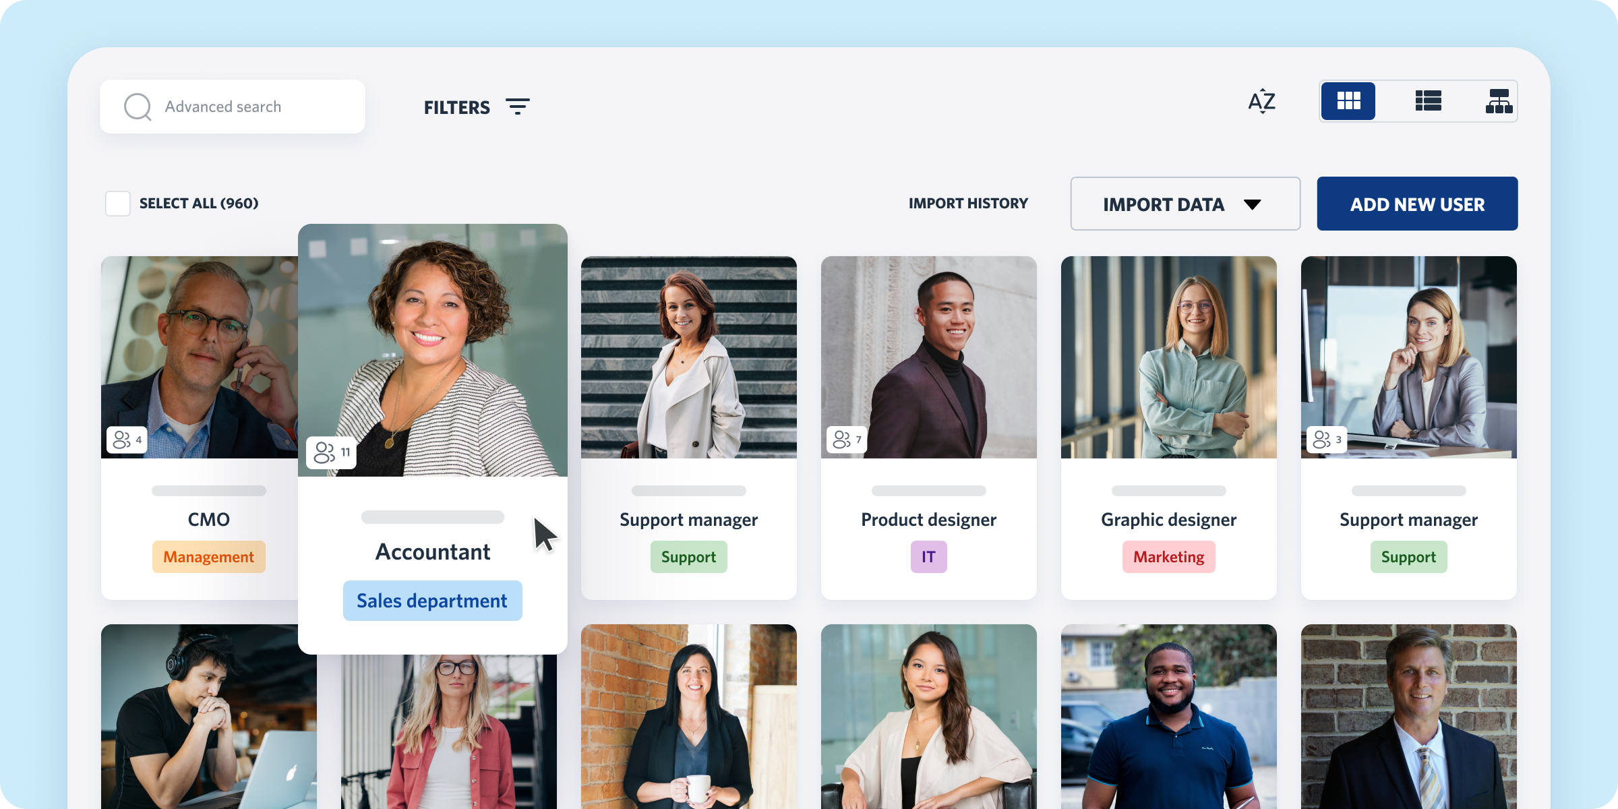Viewport: 1618px width, 809px height.
Task: Open the filters icon
Action: 518,107
